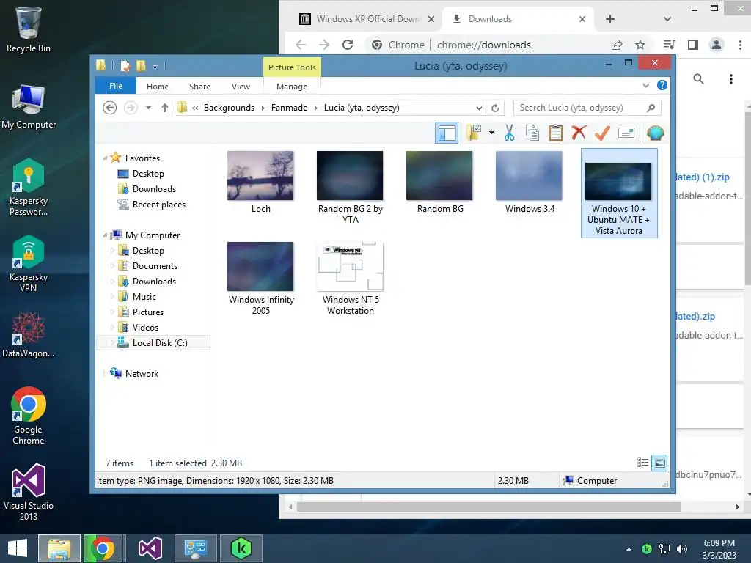Open Pictures in the navigation tree

coord(141,312)
